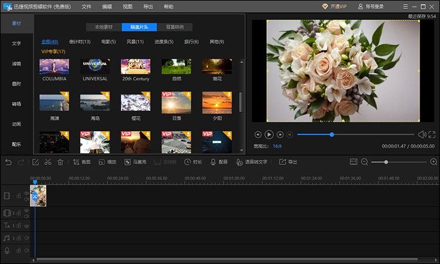
Task: Select the 夕阳 sunset thumbnail
Action: pos(217,103)
